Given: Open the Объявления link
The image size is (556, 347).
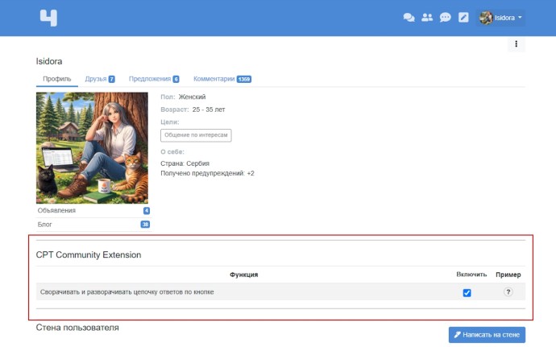Looking at the screenshot, I should tap(56, 210).
